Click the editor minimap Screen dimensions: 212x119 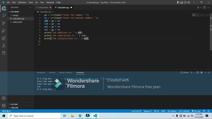click(201, 15)
